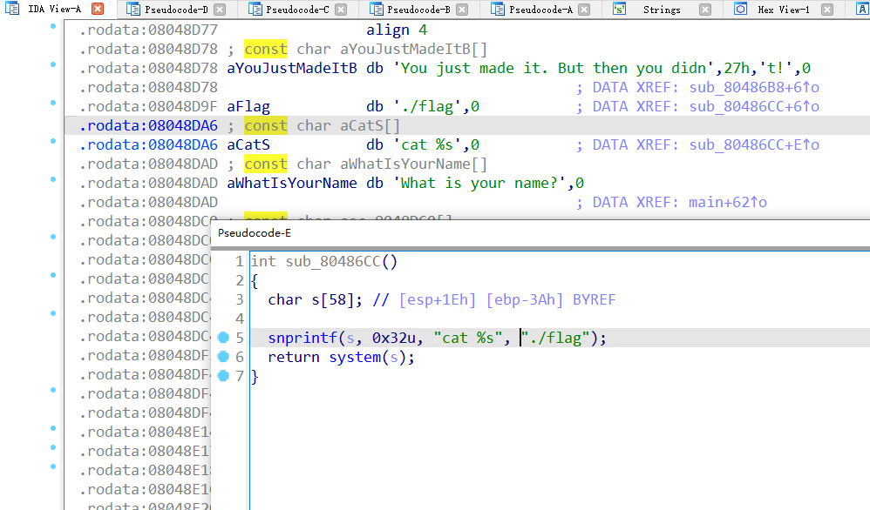This screenshot has width=870, height=510.
Task: Close the Strings tab
Action: tap(705, 10)
